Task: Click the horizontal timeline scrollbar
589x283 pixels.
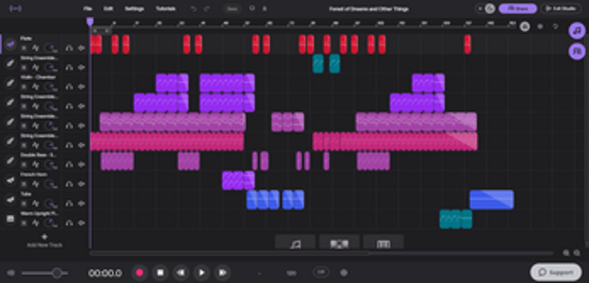Action: [229, 254]
